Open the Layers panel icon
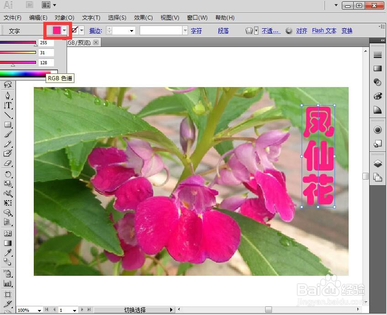387x315 pixels. [377, 163]
